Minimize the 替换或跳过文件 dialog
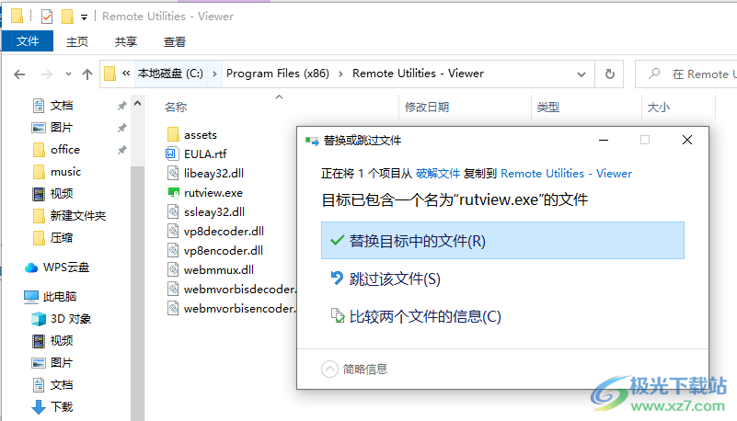This screenshot has width=737, height=421. pos(604,140)
